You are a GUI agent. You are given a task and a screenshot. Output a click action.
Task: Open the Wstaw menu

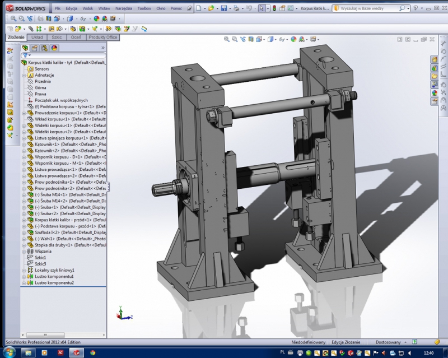click(x=105, y=9)
